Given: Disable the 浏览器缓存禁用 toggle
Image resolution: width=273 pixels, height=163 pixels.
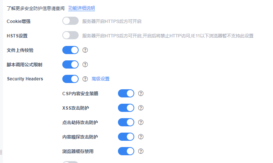Looking at the screenshot, I should 126,151.
